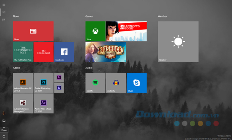Select the Weather group header
Screen dimensions: 232x140
point(162,16)
